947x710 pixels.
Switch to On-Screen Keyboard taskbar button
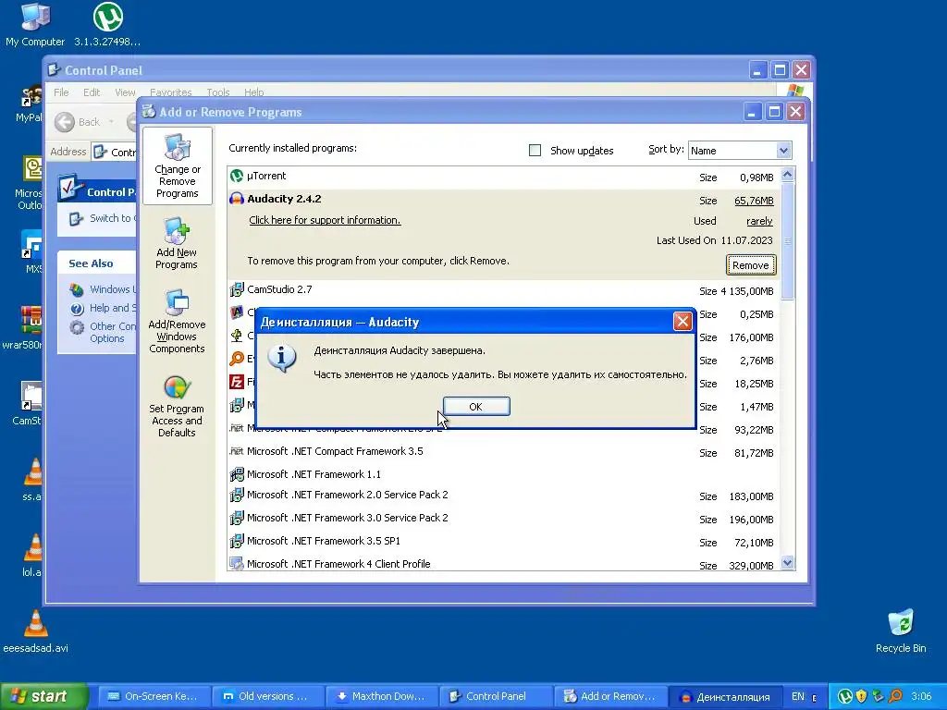[x=154, y=696]
